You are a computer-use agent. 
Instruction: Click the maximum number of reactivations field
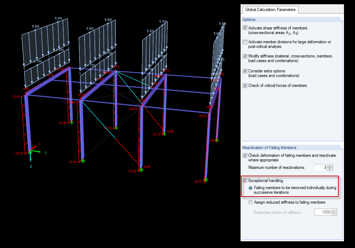click(x=321, y=167)
